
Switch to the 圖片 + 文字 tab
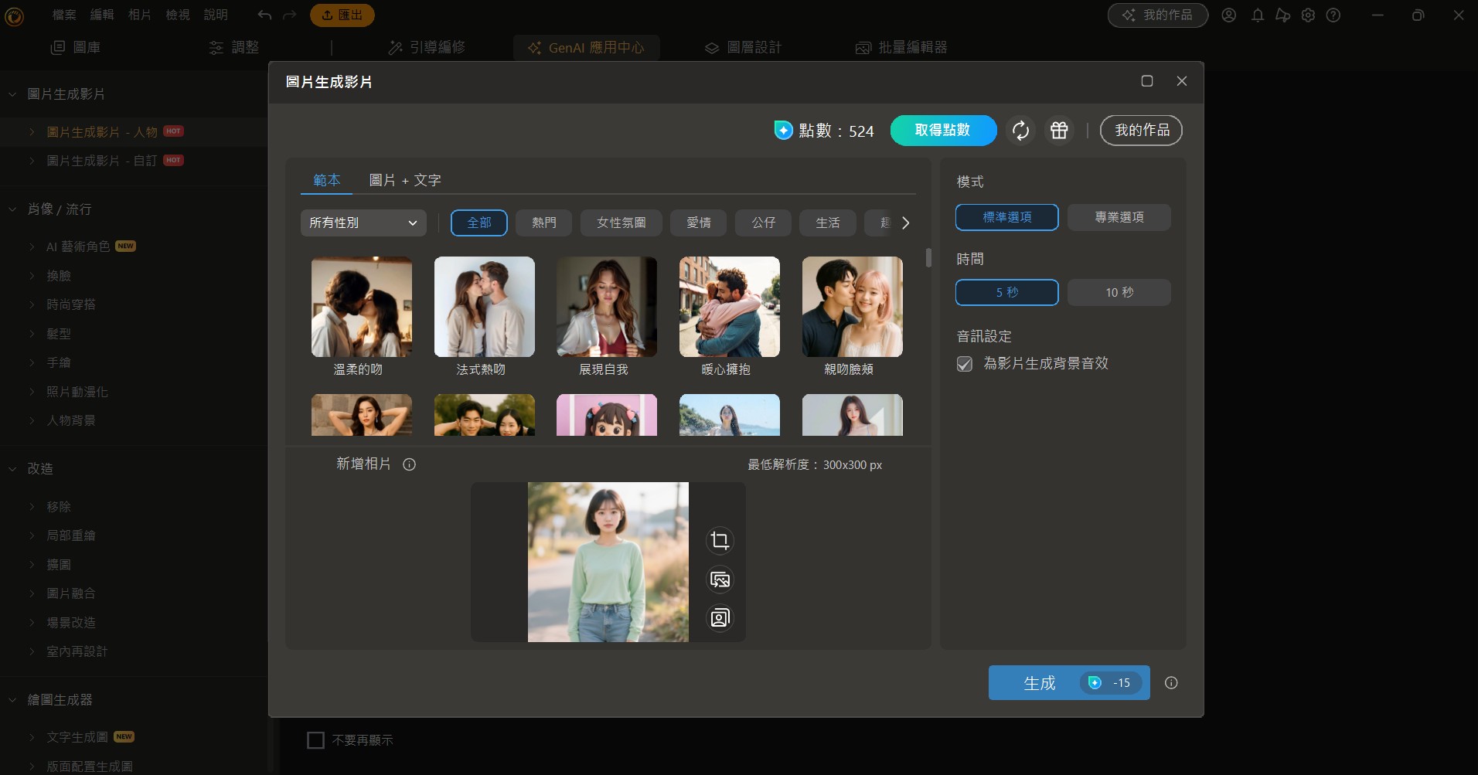[405, 180]
